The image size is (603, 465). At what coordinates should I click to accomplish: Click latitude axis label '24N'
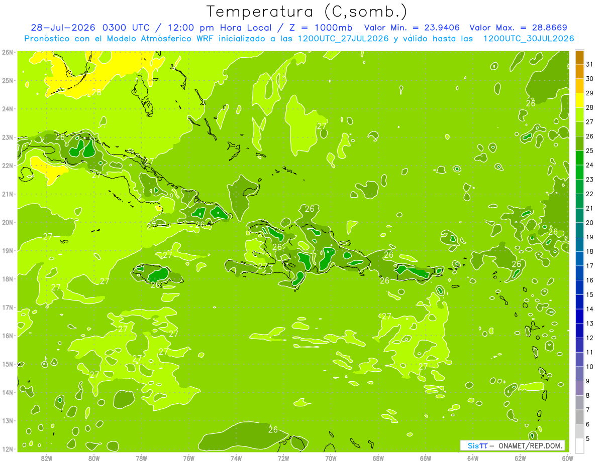pyautogui.click(x=8, y=109)
